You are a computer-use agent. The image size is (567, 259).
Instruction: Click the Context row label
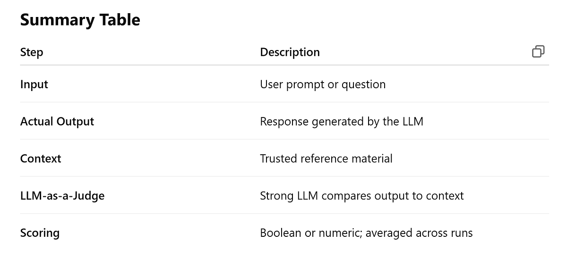pos(41,159)
